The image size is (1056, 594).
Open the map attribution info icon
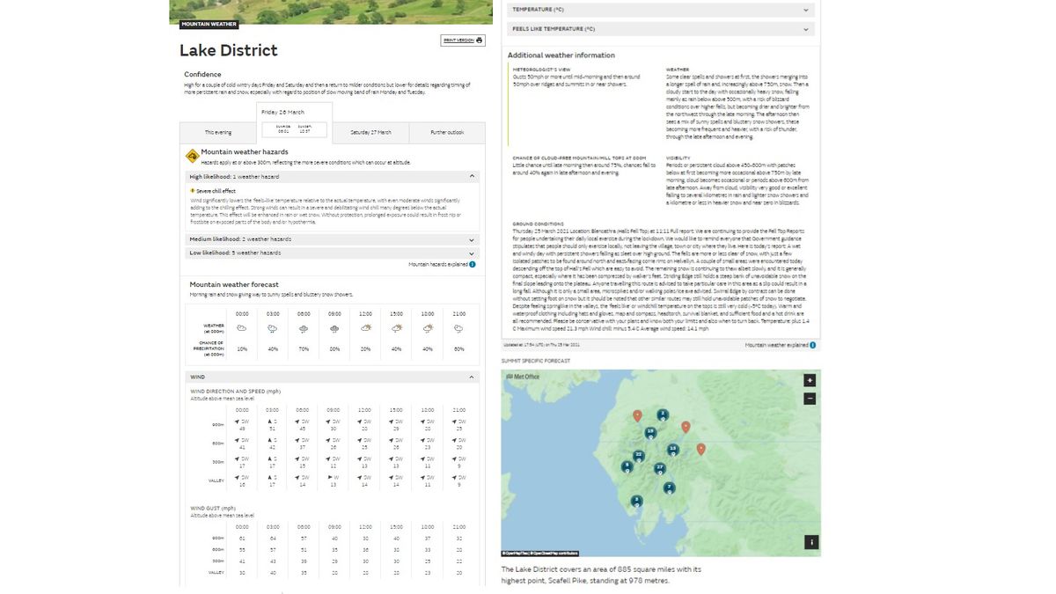(810, 542)
